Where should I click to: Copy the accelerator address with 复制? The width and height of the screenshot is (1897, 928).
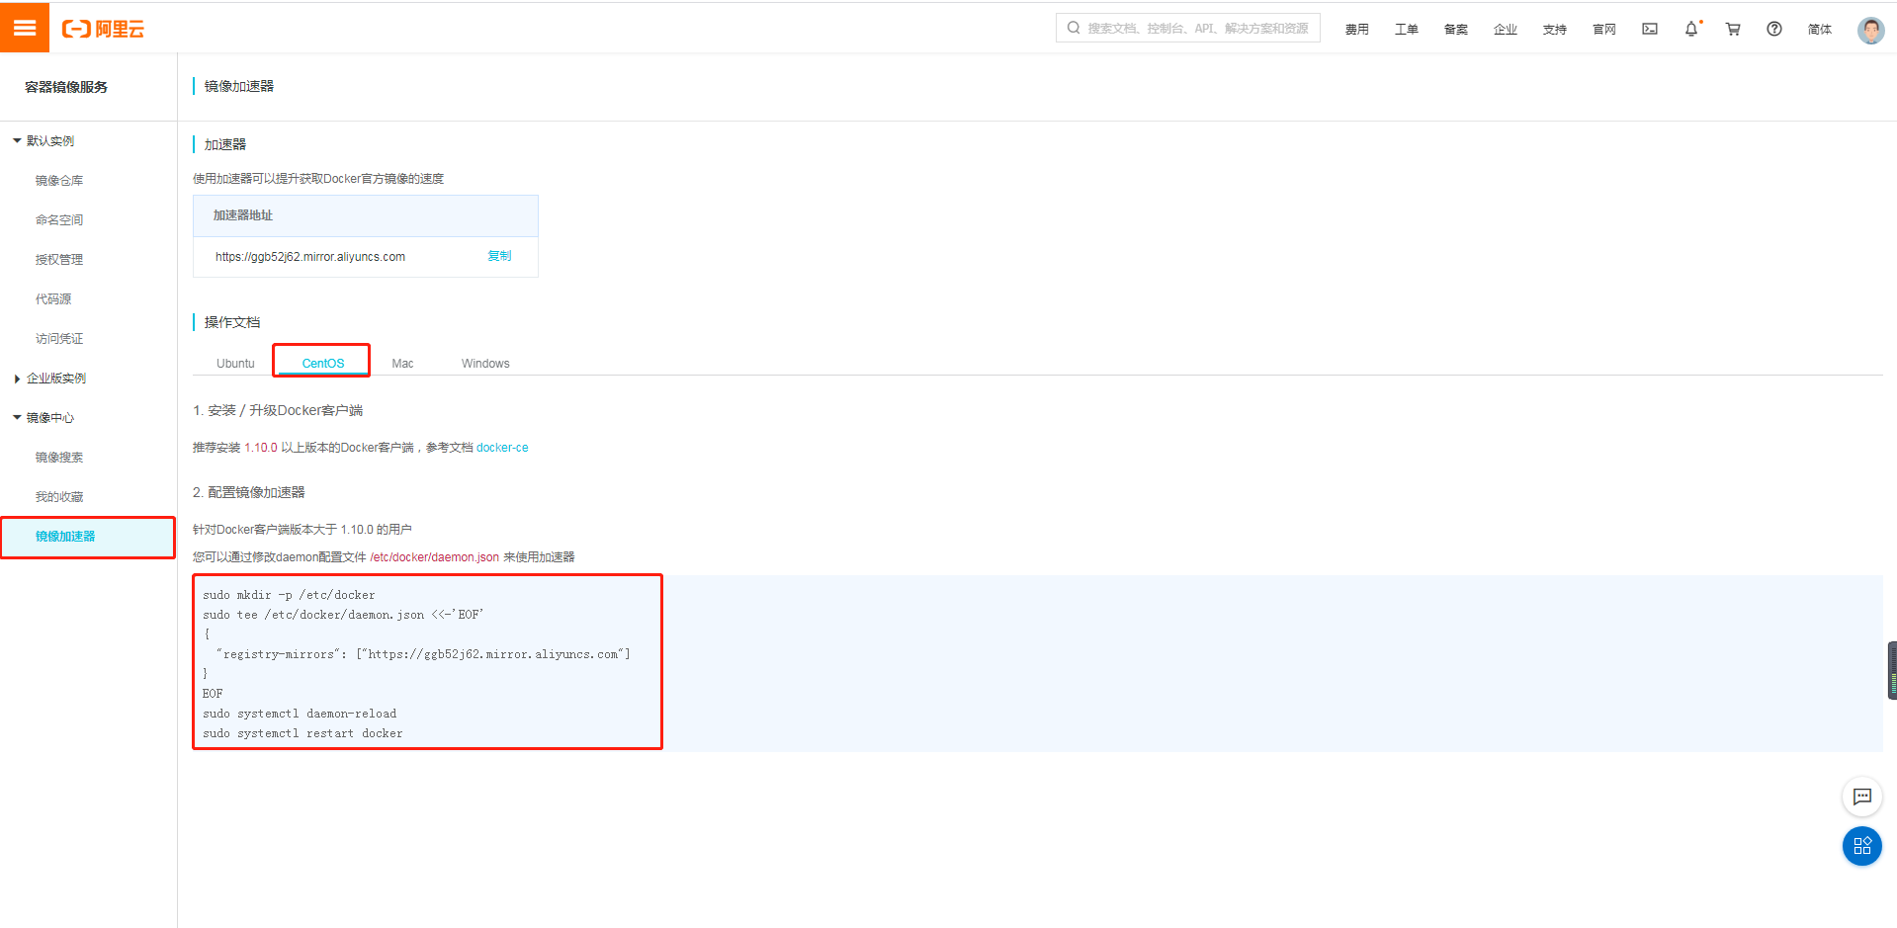tap(499, 256)
